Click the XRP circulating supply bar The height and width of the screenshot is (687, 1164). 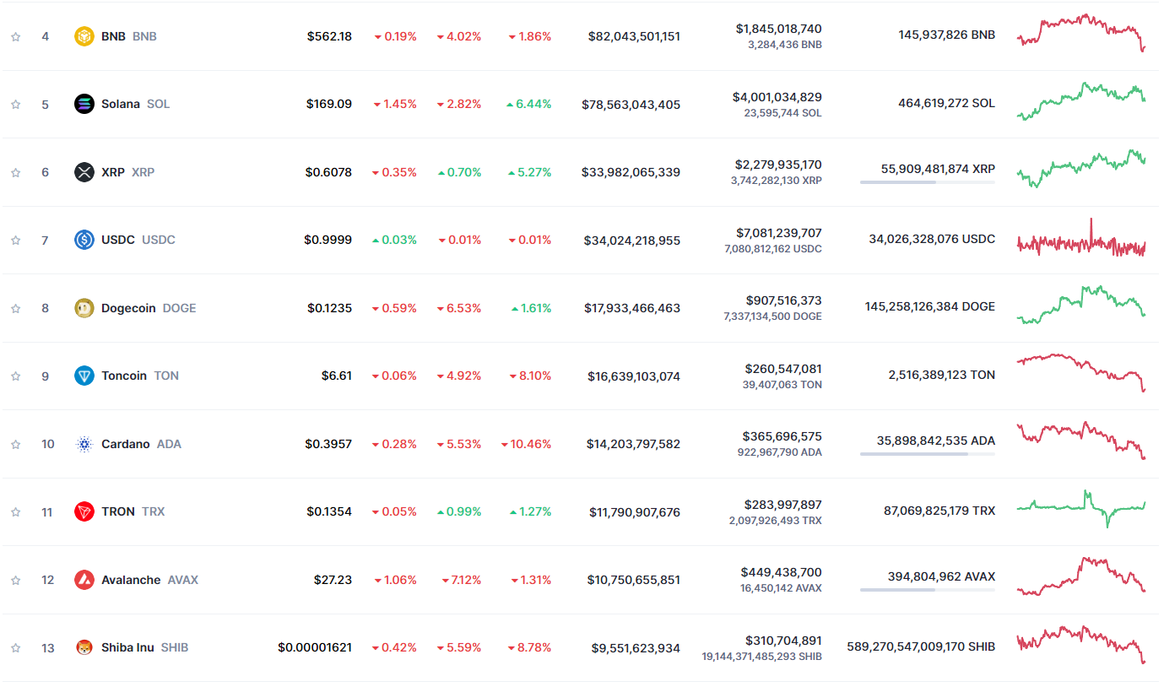click(x=927, y=182)
